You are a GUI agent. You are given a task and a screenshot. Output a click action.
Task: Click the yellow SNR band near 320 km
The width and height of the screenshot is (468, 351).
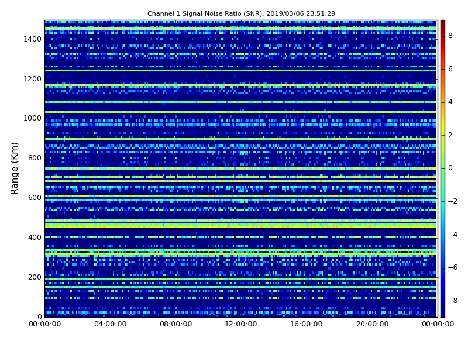pyautogui.click(x=240, y=254)
